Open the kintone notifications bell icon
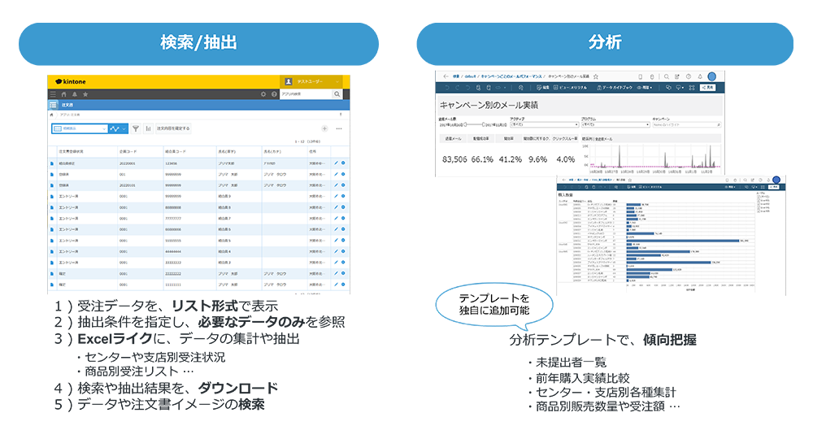Viewport: 813px width, 439px height. 74,94
